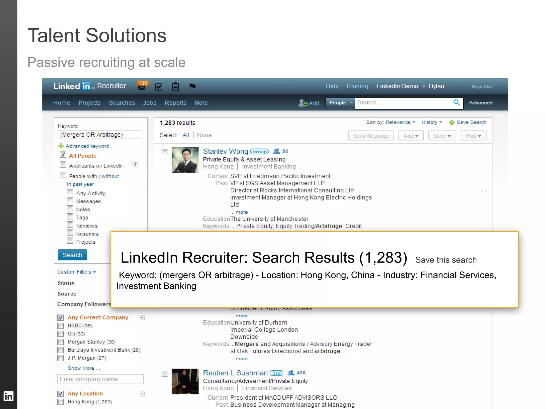Click the green plus icon beside Advanced keyword

click(x=61, y=146)
